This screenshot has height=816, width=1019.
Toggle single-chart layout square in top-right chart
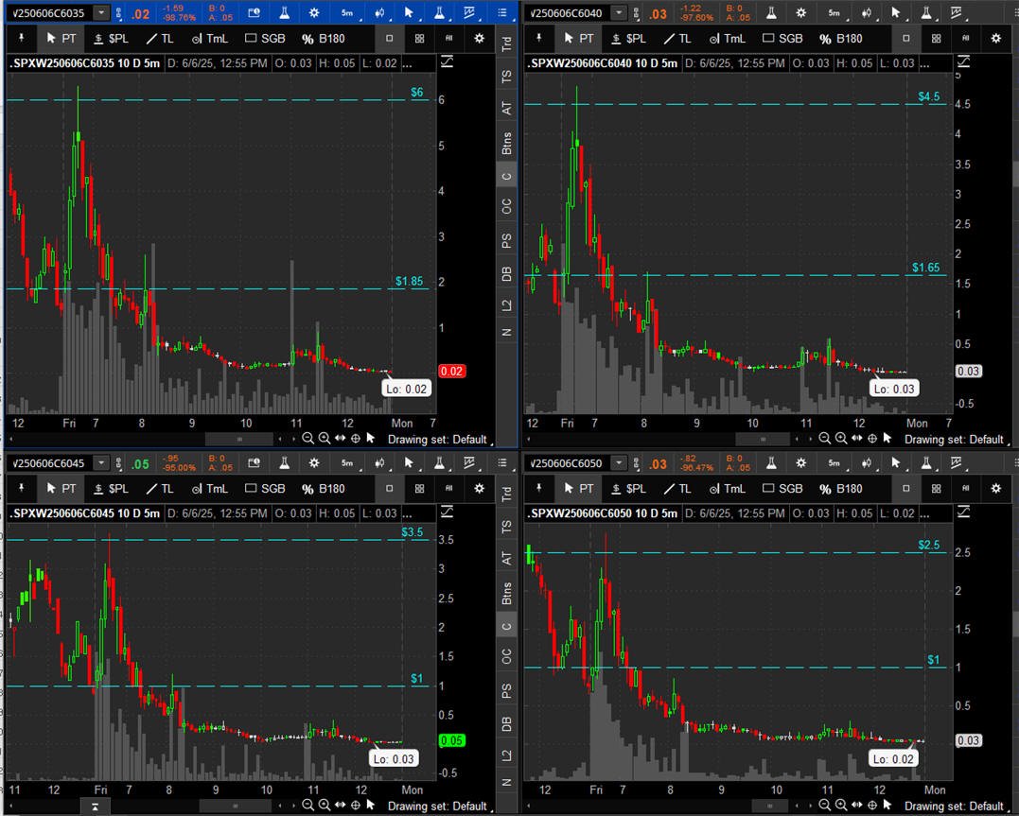tap(905, 39)
